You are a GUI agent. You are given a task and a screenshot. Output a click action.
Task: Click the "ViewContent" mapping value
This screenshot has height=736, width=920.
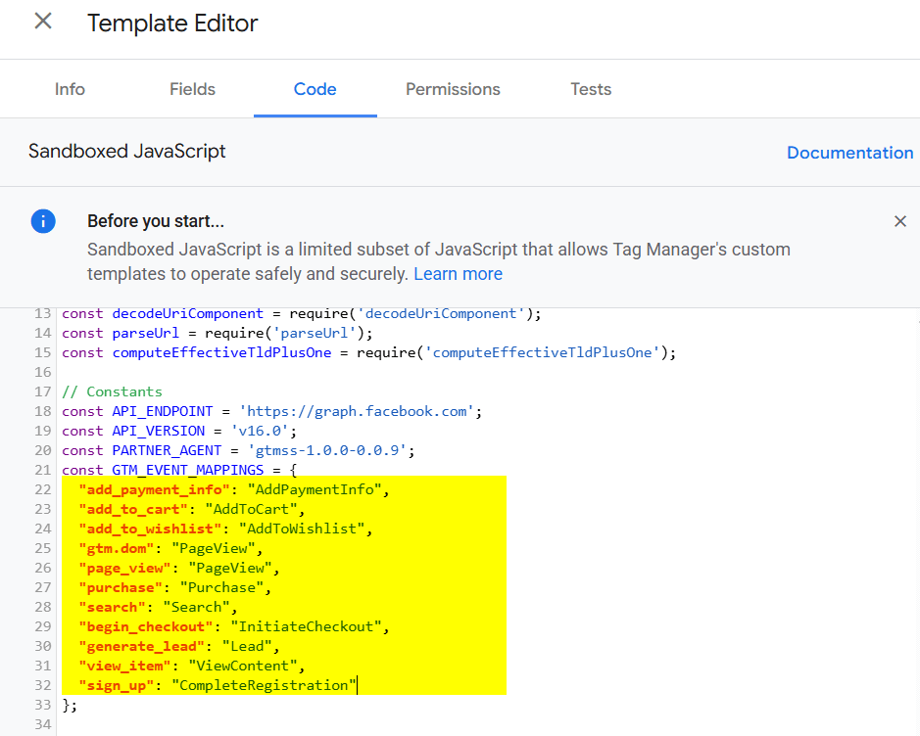[242, 666]
